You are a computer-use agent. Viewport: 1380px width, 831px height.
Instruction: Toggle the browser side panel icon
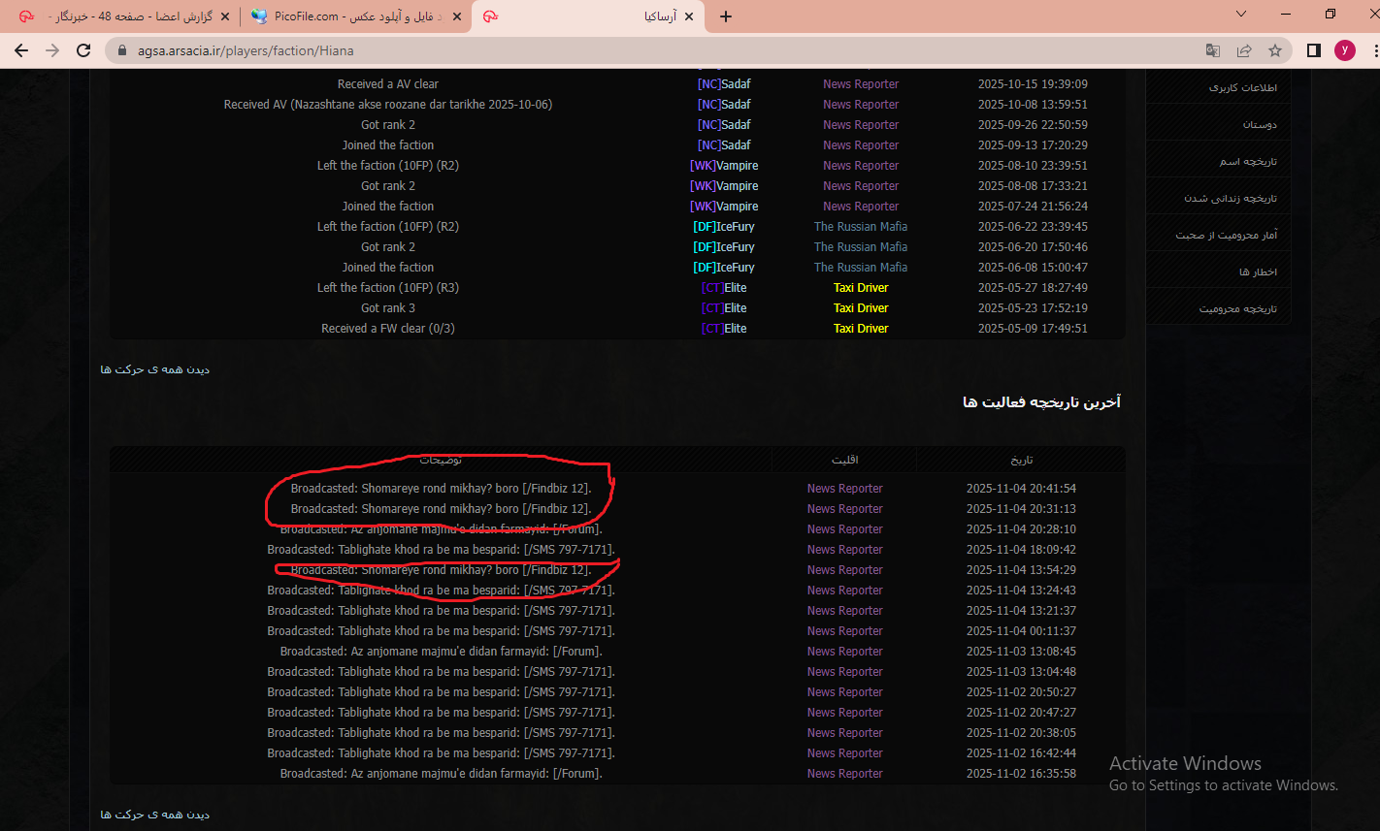click(x=1313, y=50)
